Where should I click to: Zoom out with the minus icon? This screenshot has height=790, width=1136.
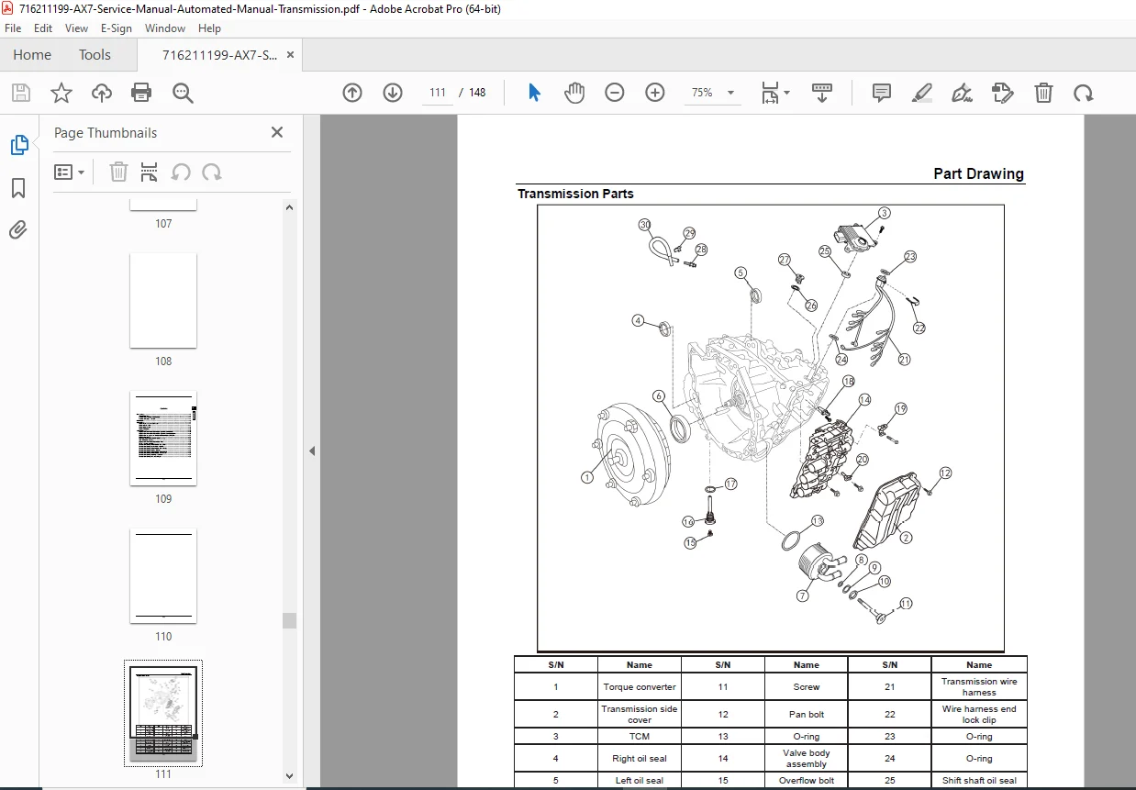(x=615, y=93)
